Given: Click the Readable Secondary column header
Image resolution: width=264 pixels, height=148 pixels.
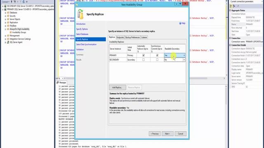Looking at the screenshot, I should click(x=175, y=49).
